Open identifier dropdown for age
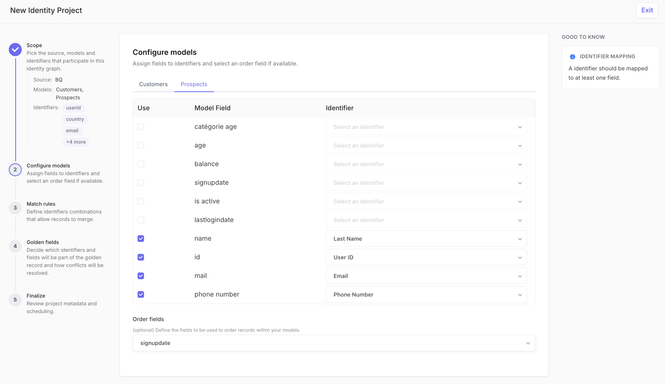Viewport: 665px width, 384px height. click(426, 146)
